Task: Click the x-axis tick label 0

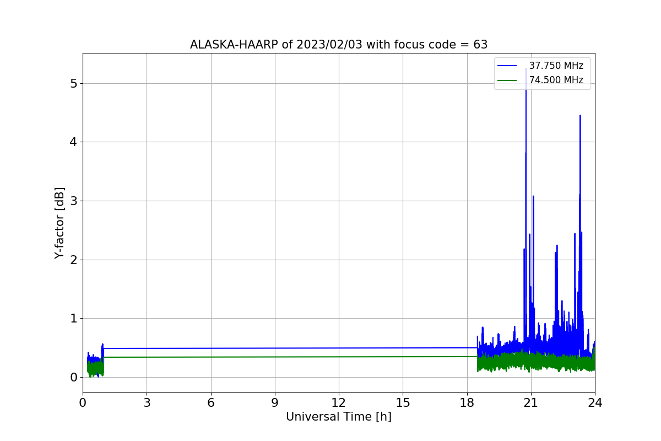Action: [x=83, y=402]
